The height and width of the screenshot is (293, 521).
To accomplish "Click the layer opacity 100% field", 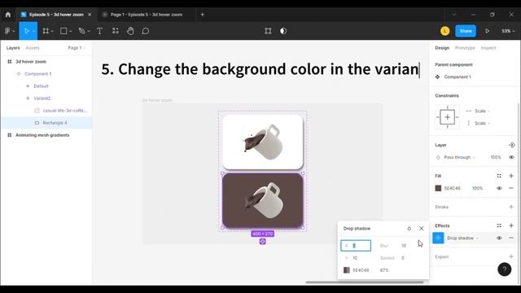I will coord(496,157).
